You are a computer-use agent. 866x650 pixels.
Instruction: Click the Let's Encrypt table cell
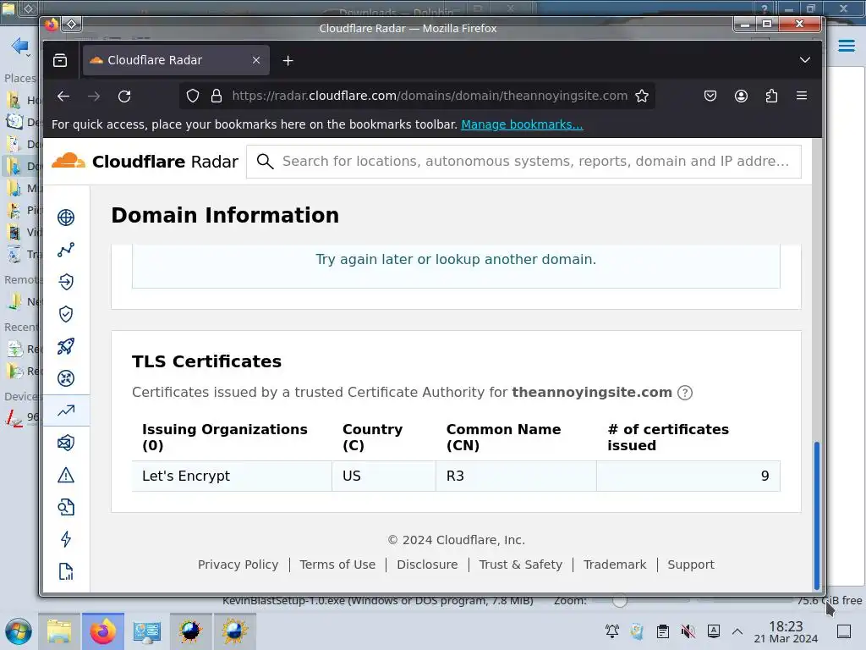click(232, 476)
